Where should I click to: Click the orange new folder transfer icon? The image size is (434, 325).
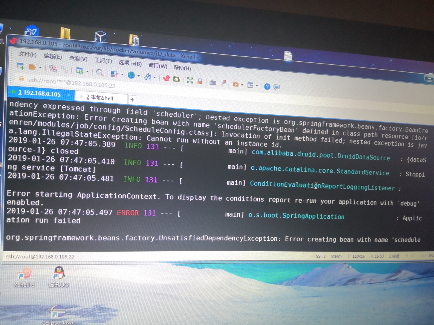pyautogui.click(x=236, y=84)
